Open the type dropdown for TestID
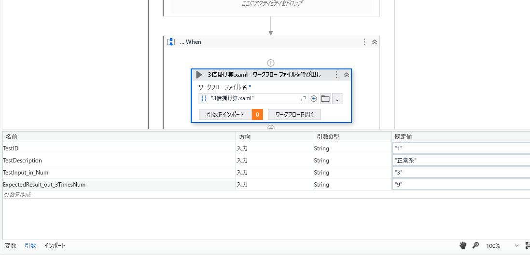530x255 pixels. (353, 148)
